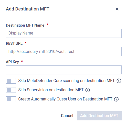
Task: Turn on Create Automatically Guest User switch
Action: [11, 99]
